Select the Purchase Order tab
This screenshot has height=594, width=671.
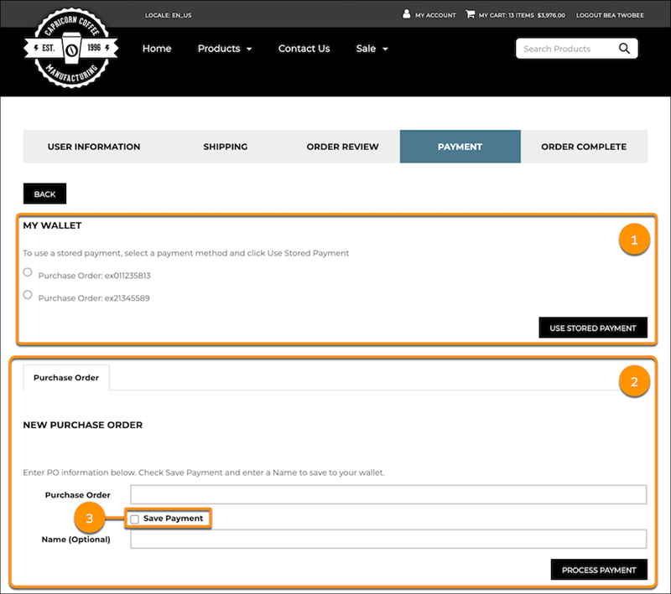click(66, 378)
